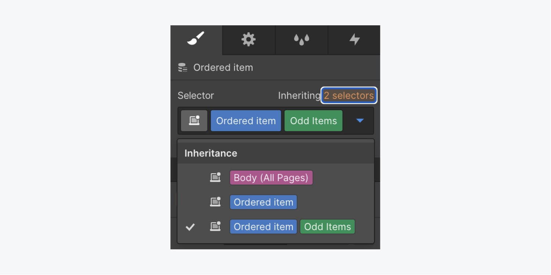Click the device icon beside single Ordered item row

[215, 202]
